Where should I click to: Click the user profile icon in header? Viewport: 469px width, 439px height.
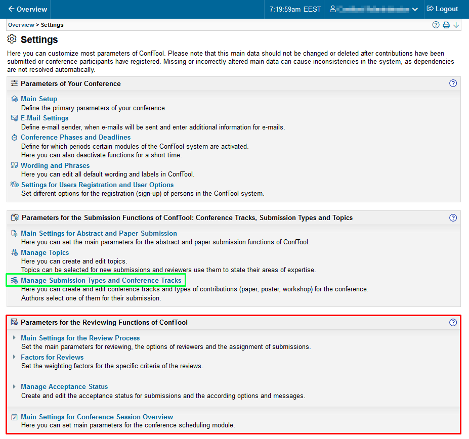coord(332,9)
